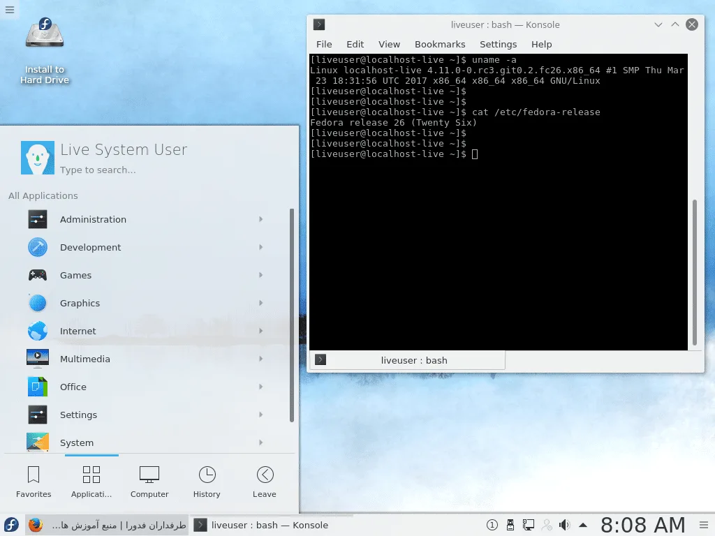Click the Konsole terminal scrollbar

click(695, 272)
